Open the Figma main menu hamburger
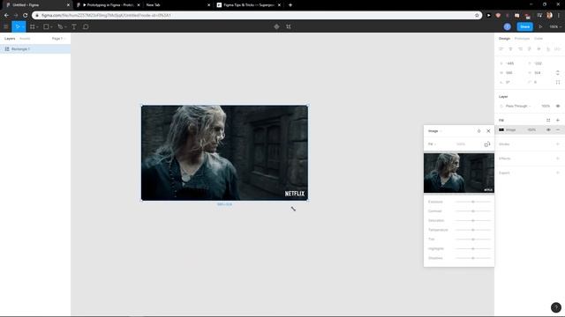 coord(6,26)
